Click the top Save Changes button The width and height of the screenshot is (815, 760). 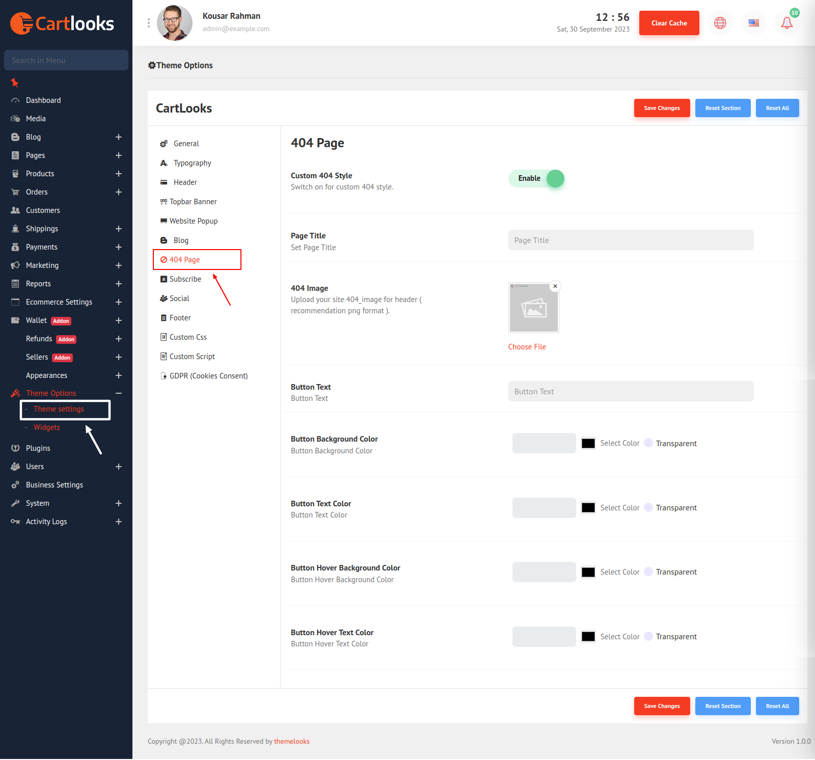pyautogui.click(x=662, y=108)
